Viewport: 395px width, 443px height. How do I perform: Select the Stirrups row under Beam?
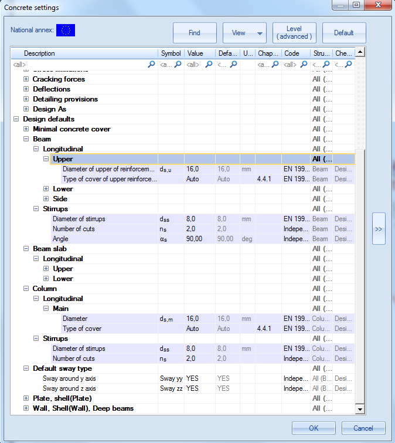point(197,209)
